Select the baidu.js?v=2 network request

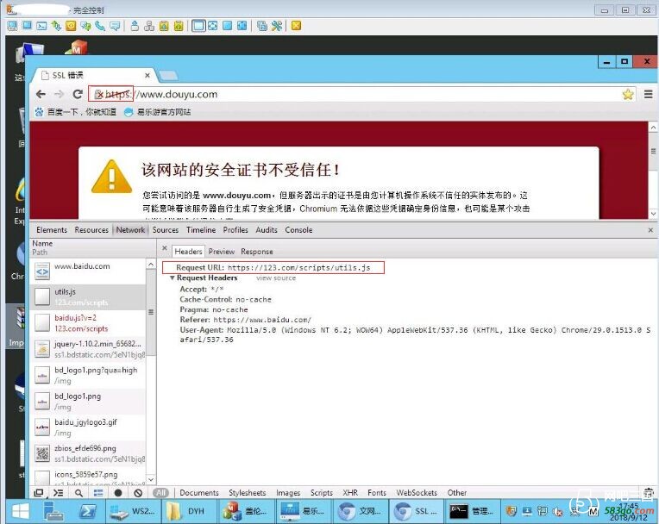[88, 323]
